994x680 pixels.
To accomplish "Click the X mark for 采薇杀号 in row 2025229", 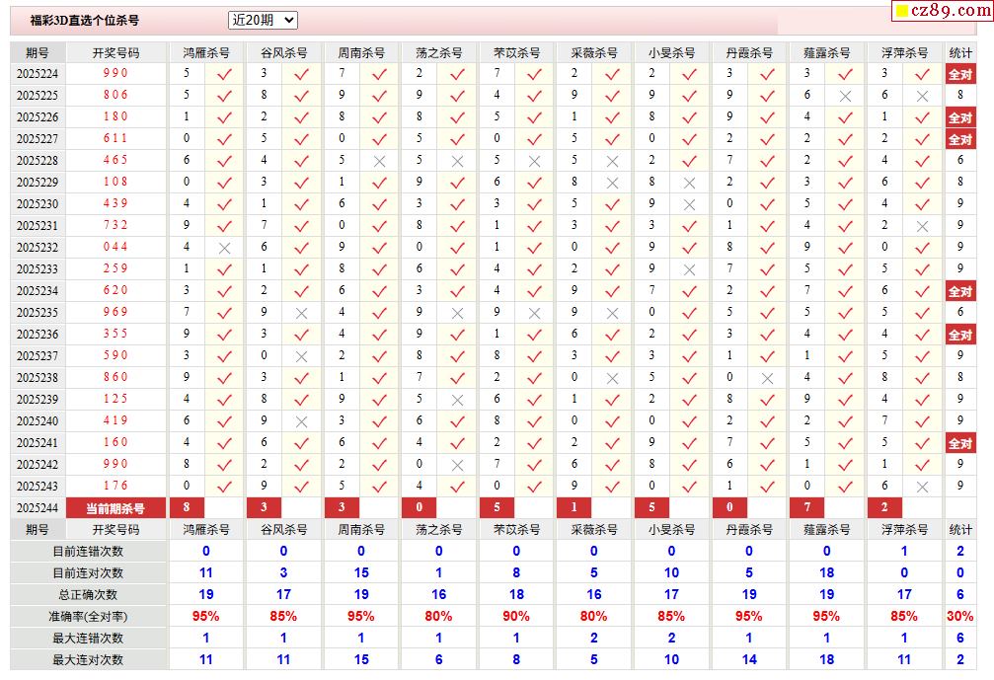I will (612, 184).
